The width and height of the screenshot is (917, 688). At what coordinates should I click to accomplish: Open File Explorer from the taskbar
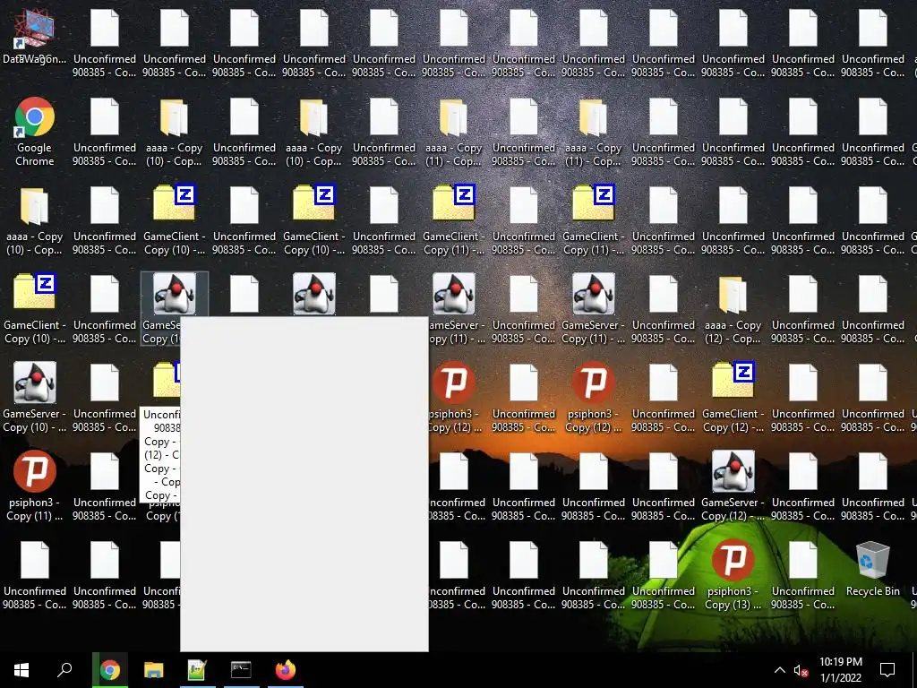(x=154, y=670)
